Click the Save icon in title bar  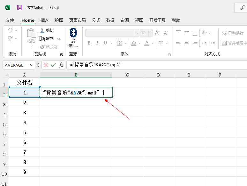tap(20, 8)
